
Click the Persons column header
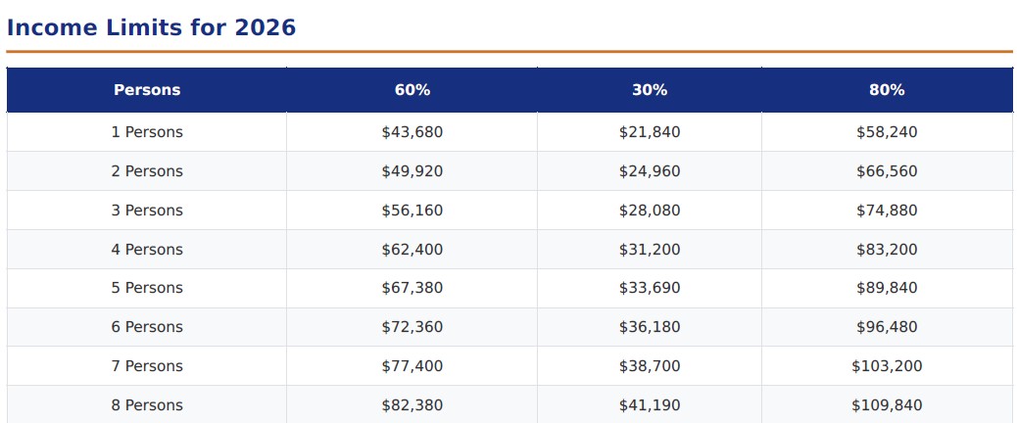pyautogui.click(x=147, y=90)
